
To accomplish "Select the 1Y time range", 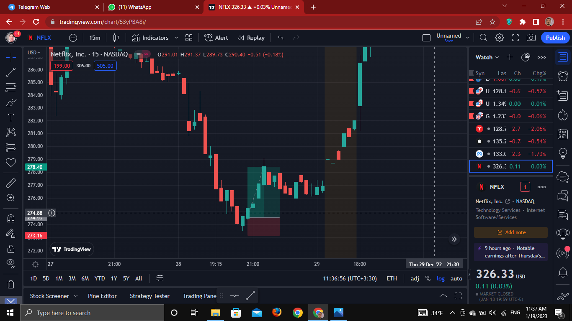I will pos(114,278).
